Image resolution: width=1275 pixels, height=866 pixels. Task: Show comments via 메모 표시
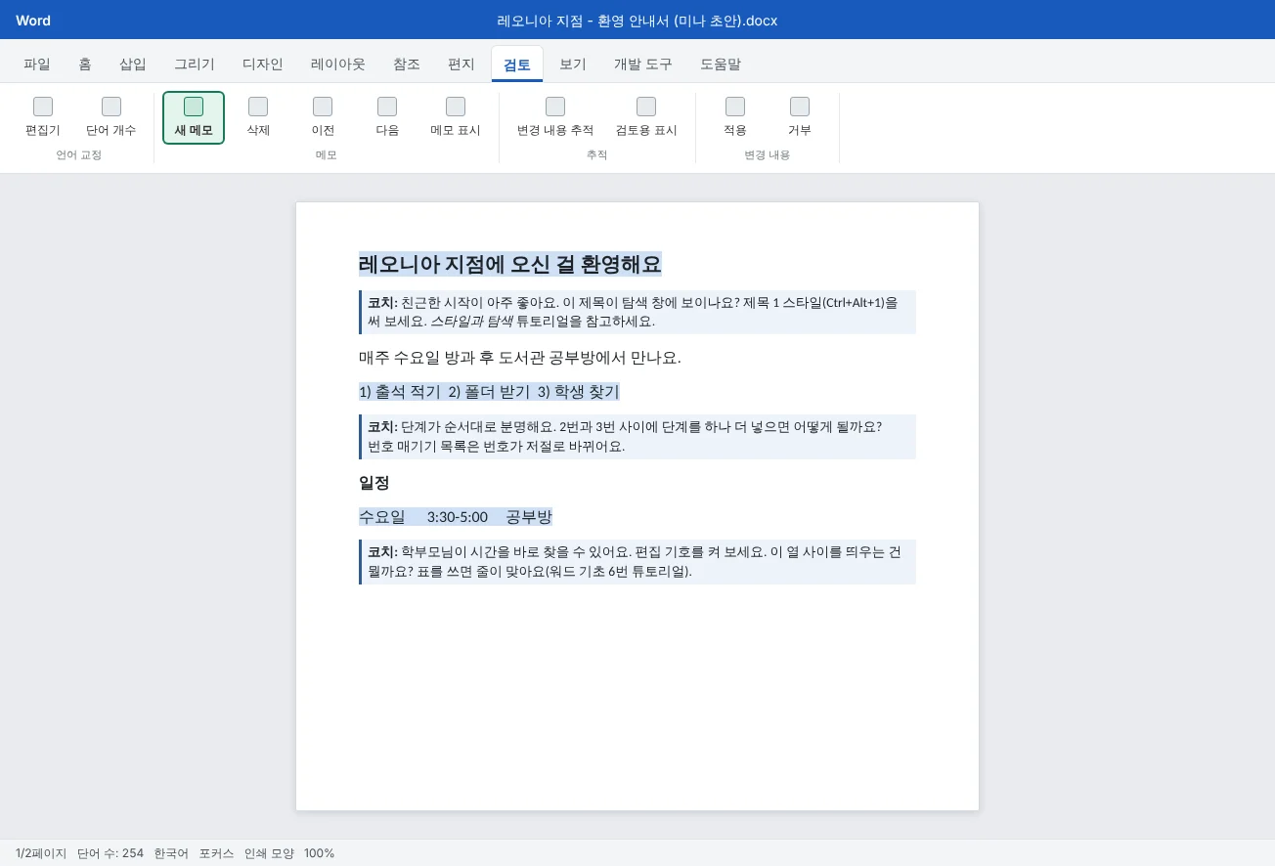pos(456,117)
